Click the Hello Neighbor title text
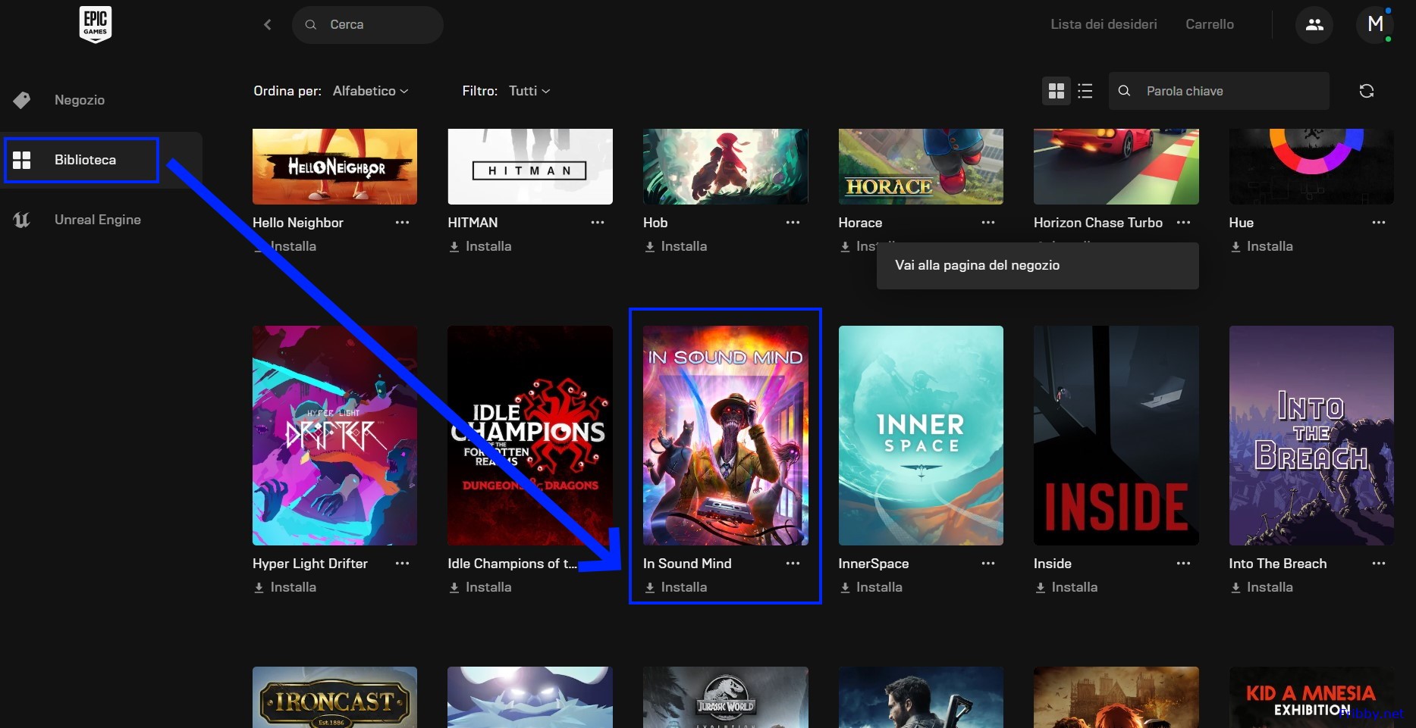 298,223
